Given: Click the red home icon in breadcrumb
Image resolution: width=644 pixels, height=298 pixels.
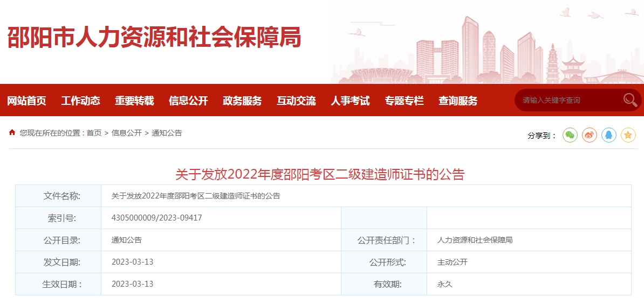Looking at the screenshot, I should (12, 132).
